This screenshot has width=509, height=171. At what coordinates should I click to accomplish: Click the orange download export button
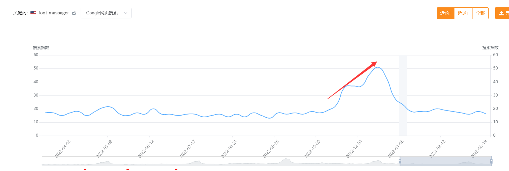pyautogui.click(x=502, y=13)
